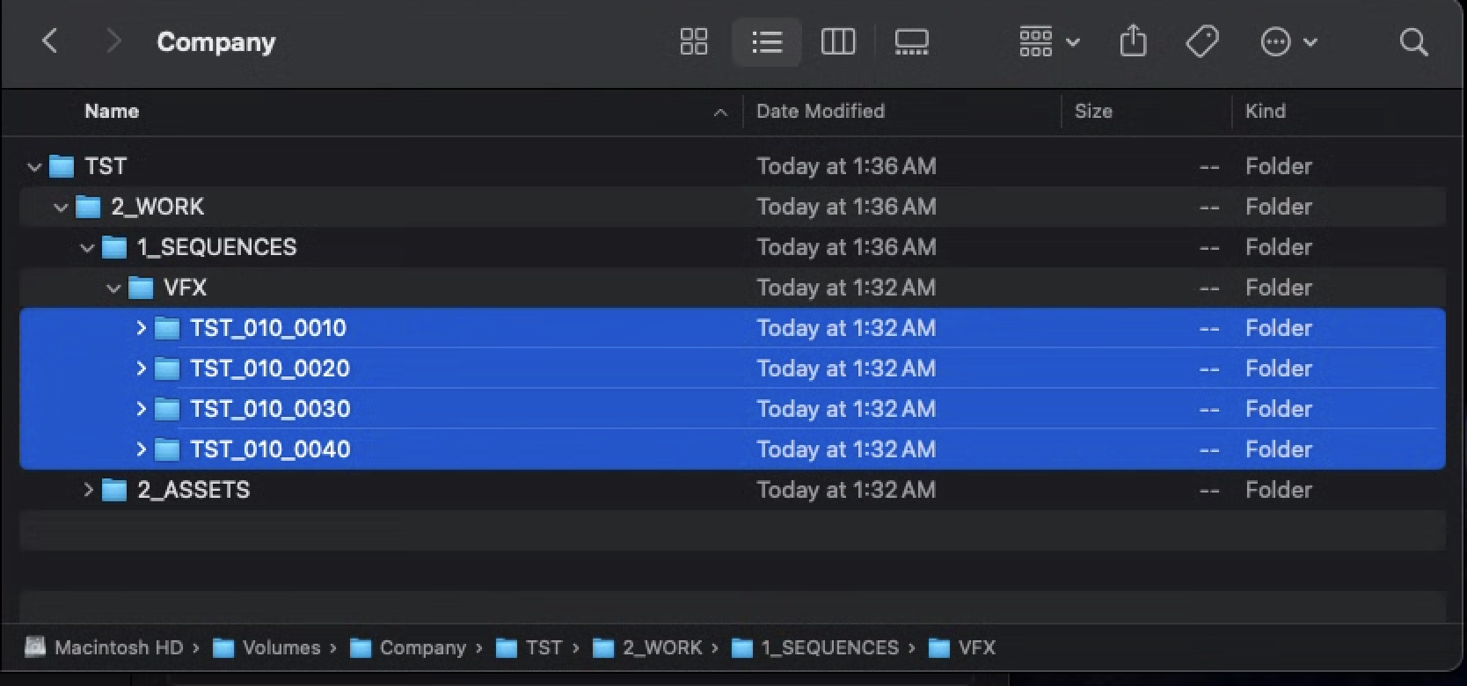Expand the TST_010_0010 folder
This screenshot has width=1467, height=686.
141,328
